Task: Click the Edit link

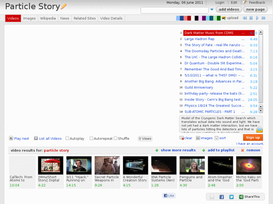Action: 234,3
